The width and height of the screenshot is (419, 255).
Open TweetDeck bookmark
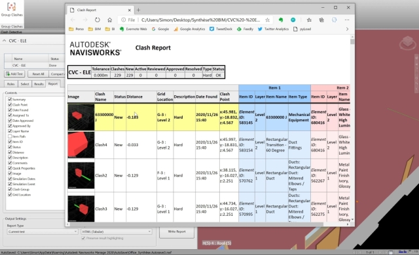click(221, 29)
